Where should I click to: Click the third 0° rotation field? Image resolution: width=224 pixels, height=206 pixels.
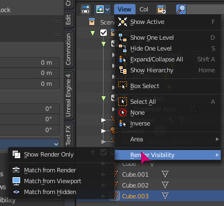tap(30, 130)
